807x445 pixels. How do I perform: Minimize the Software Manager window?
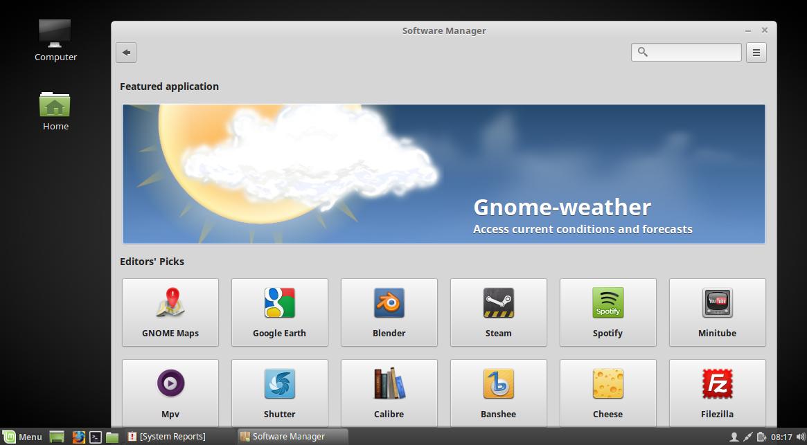point(748,31)
